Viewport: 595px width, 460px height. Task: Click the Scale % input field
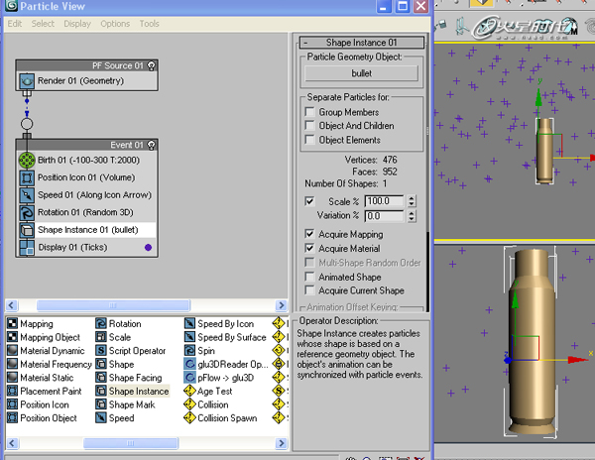tap(384, 201)
